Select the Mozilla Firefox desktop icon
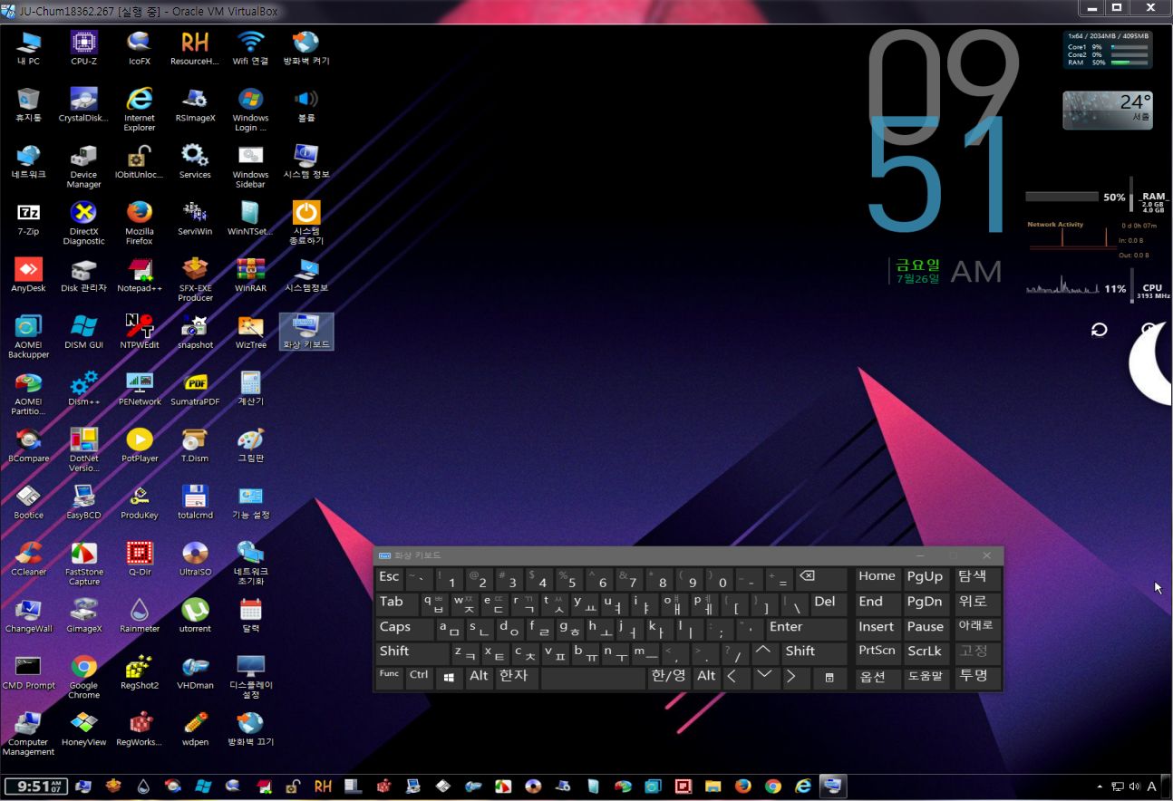Viewport: 1173px width, 801px height. coord(140,223)
